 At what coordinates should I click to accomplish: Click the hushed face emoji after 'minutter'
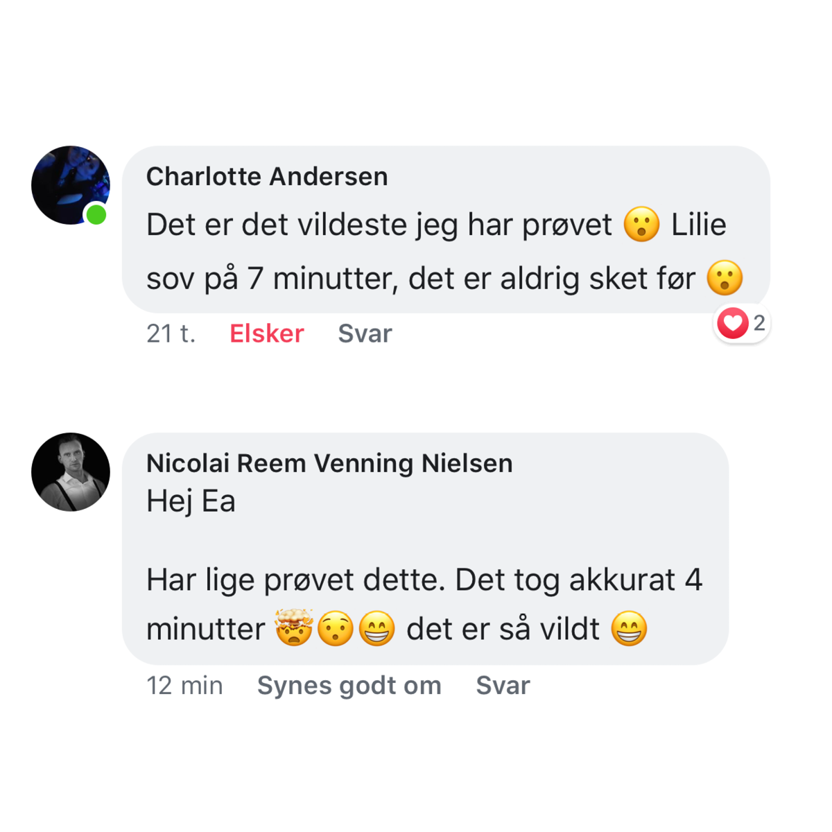tap(336, 630)
